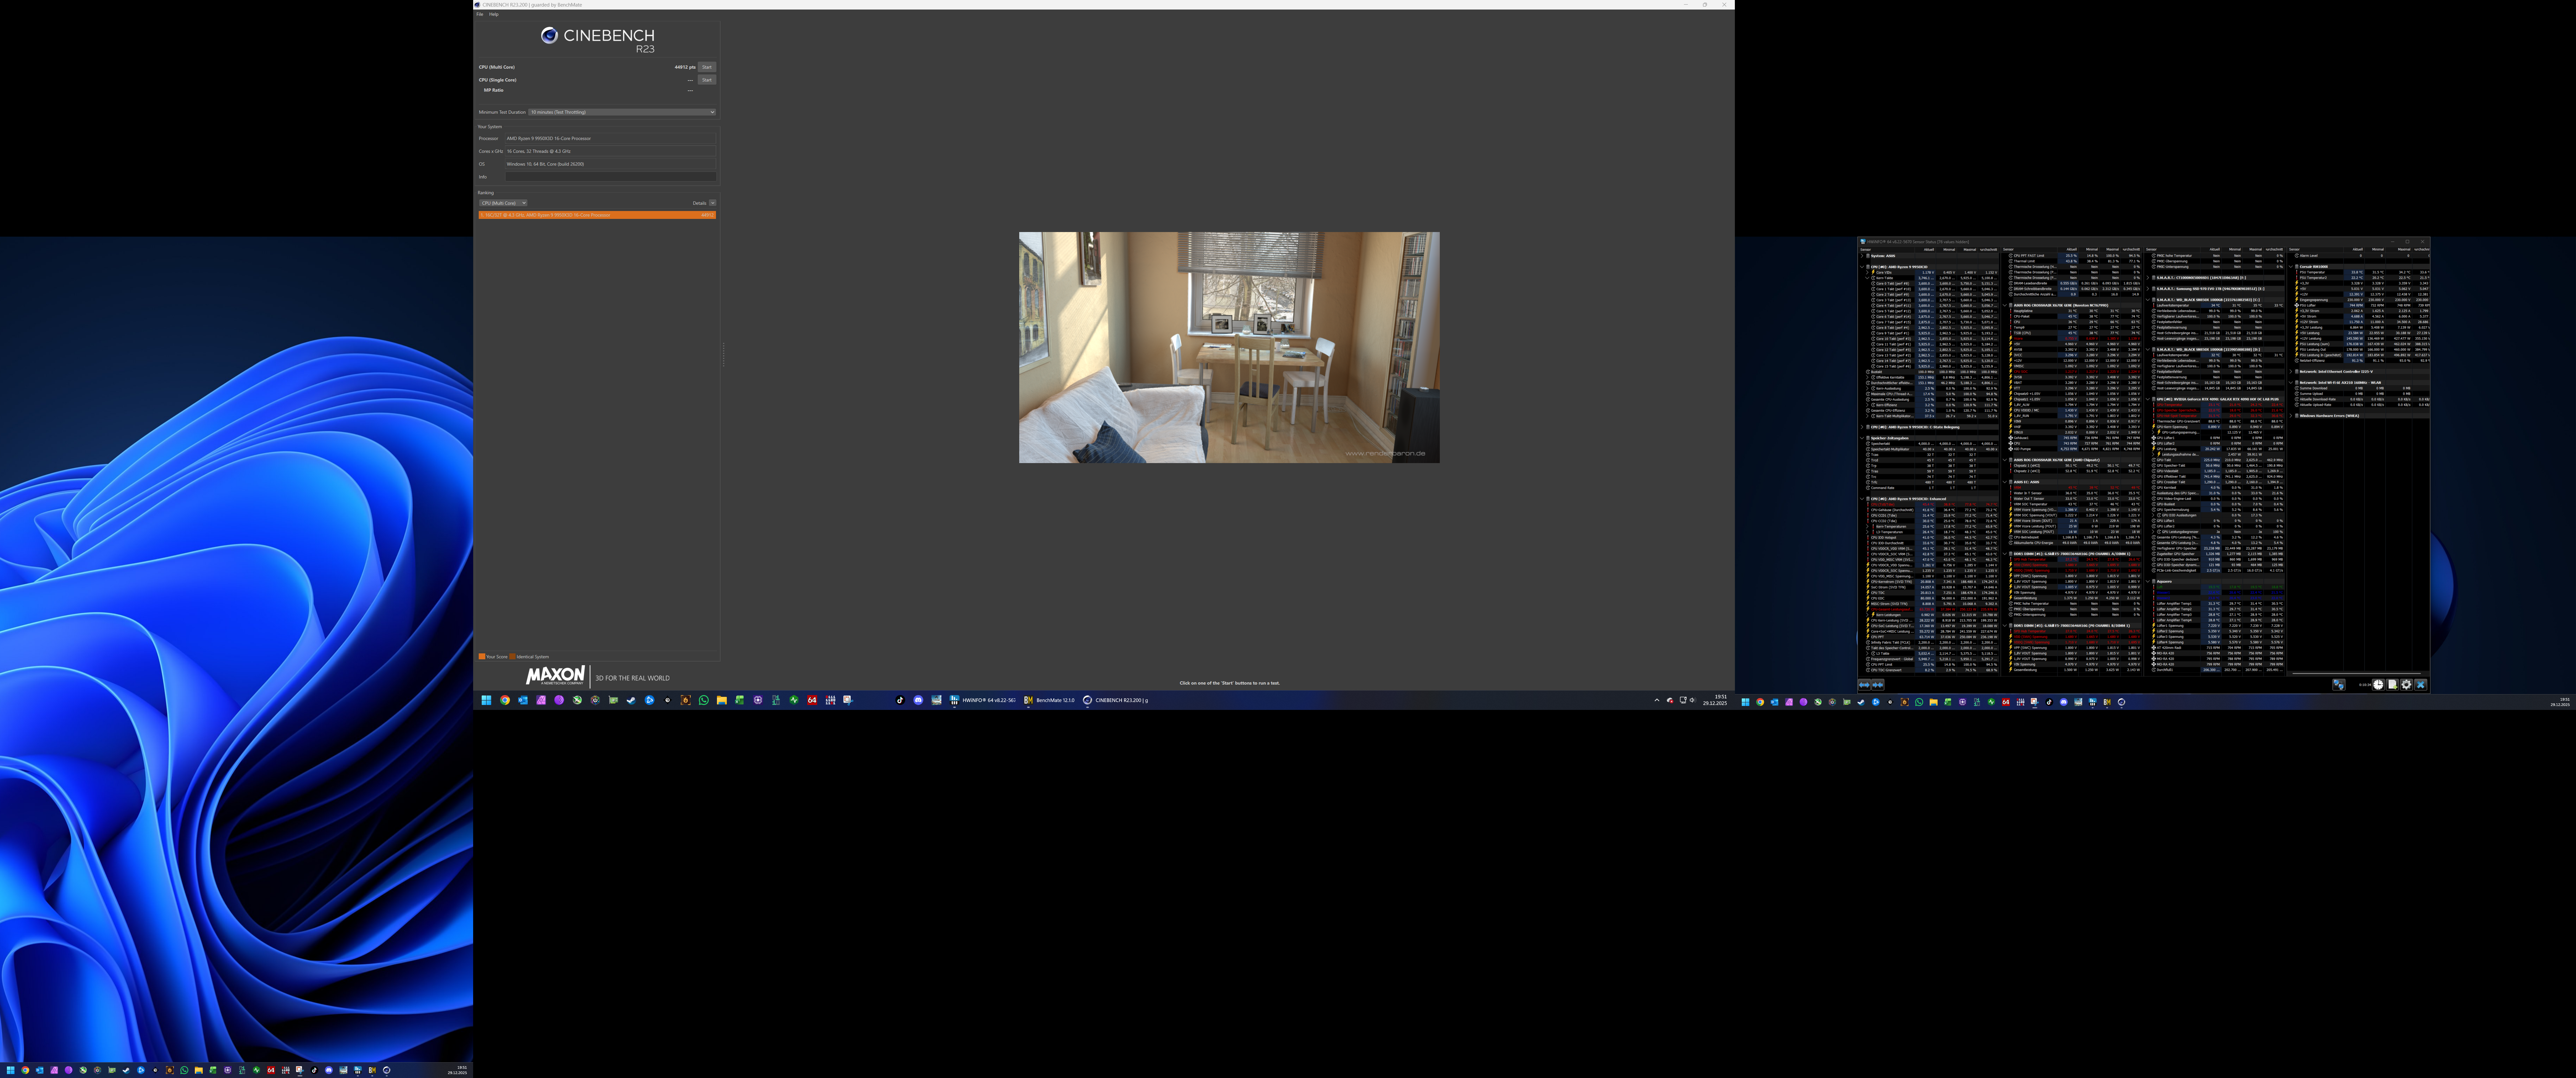Open the File menu in Cinebench
This screenshot has width=2576, height=1078.
(x=480, y=14)
